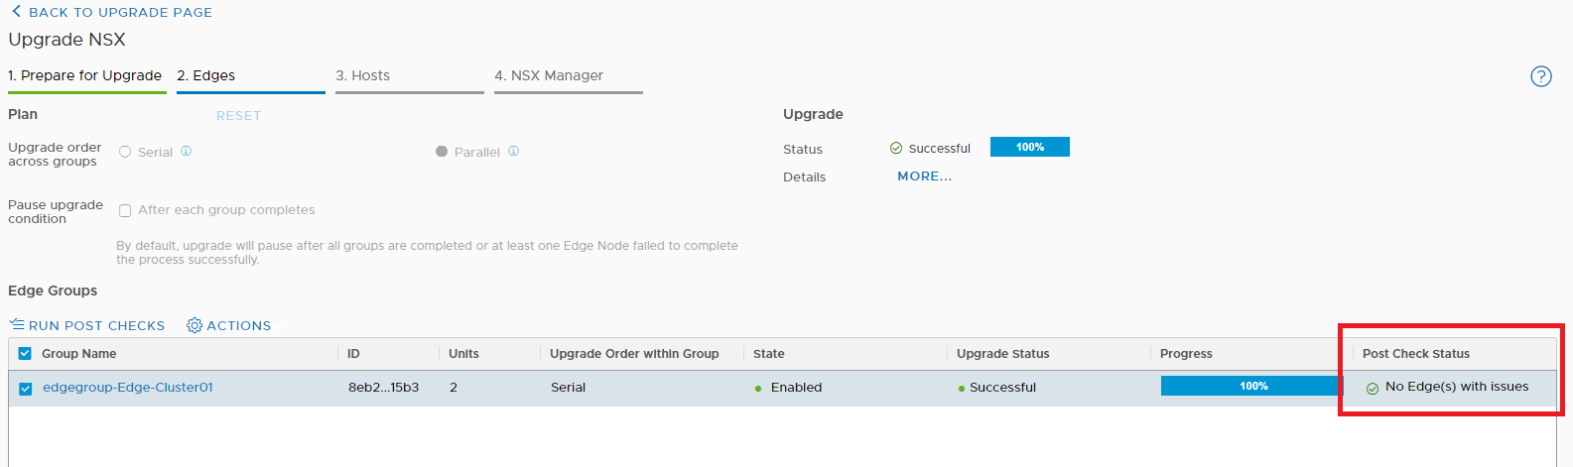
Task: Sort by Units column header
Action: tap(463, 354)
